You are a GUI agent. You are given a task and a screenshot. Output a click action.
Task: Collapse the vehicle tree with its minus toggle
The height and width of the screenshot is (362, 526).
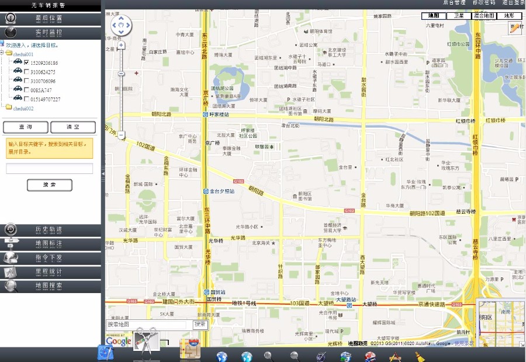2,52
